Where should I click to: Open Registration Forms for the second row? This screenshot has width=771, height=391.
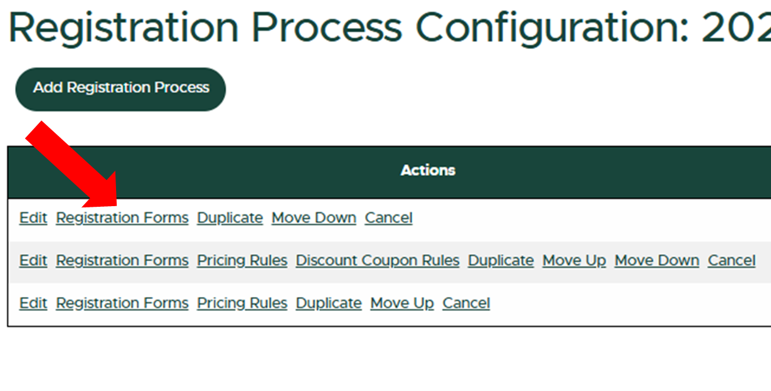(122, 260)
